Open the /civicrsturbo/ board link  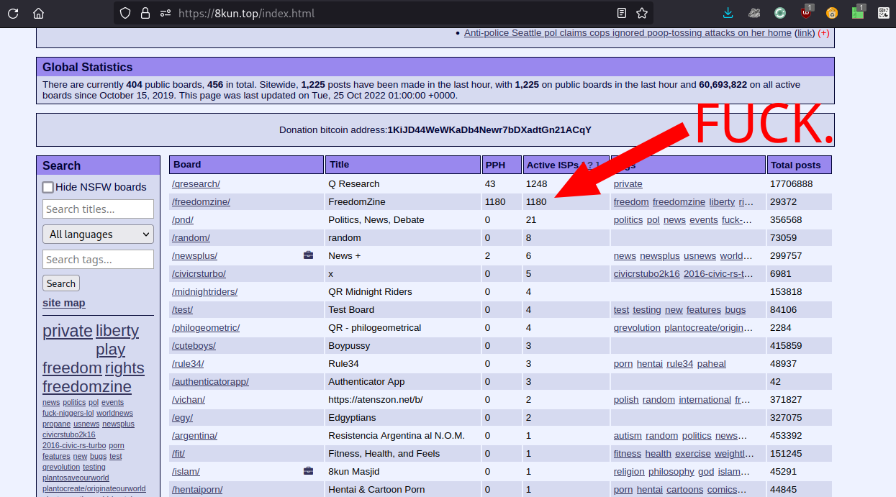(199, 274)
